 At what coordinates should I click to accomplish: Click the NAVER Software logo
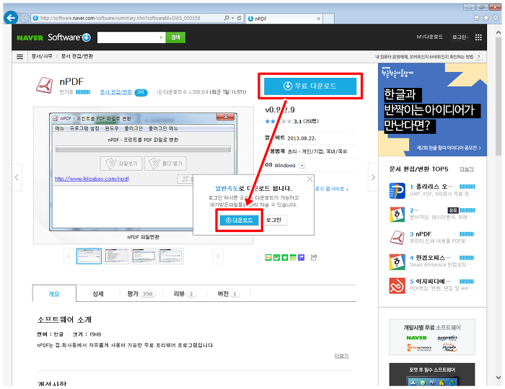(54, 37)
